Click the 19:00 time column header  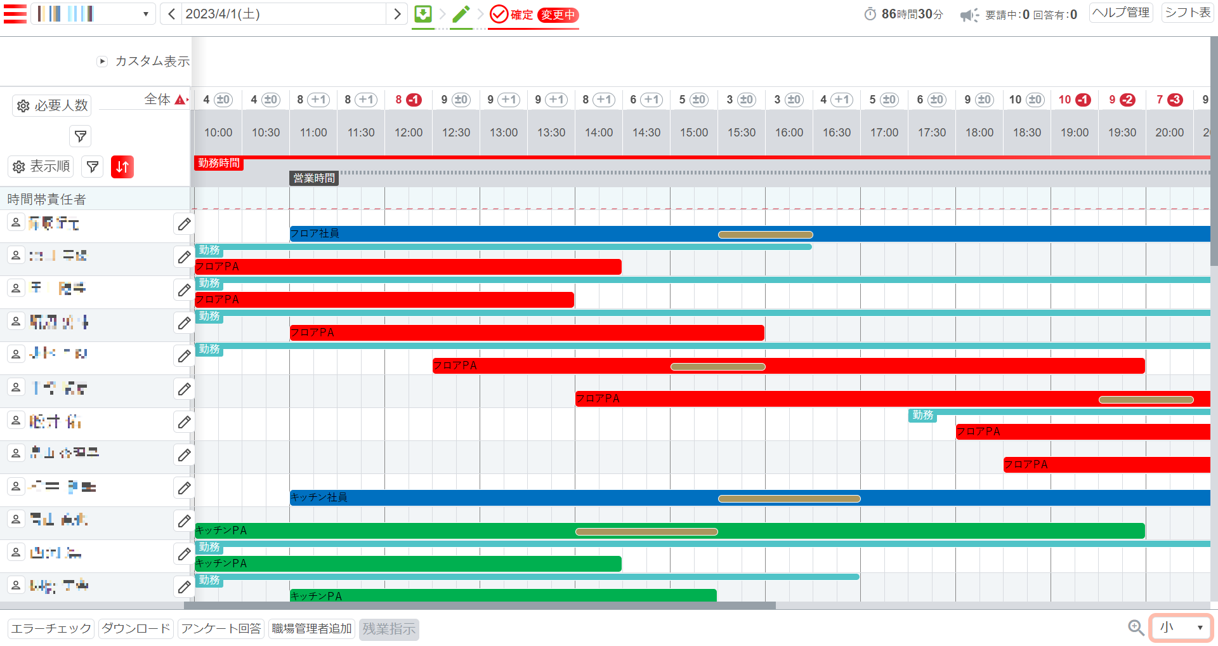[x=1075, y=133]
